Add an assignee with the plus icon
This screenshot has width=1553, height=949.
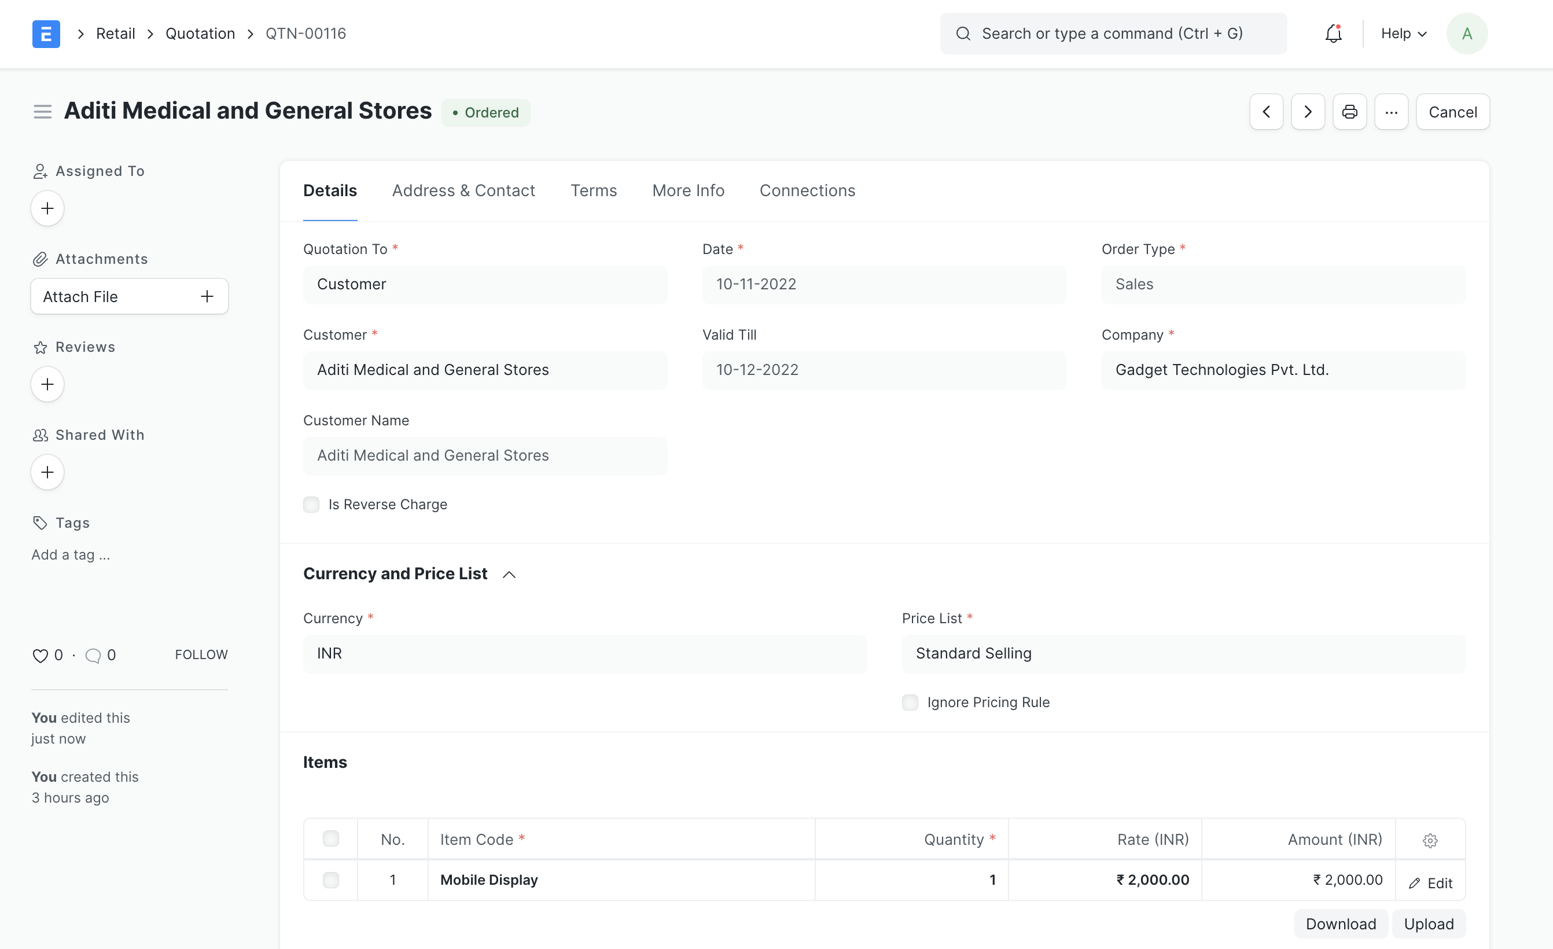(47, 208)
